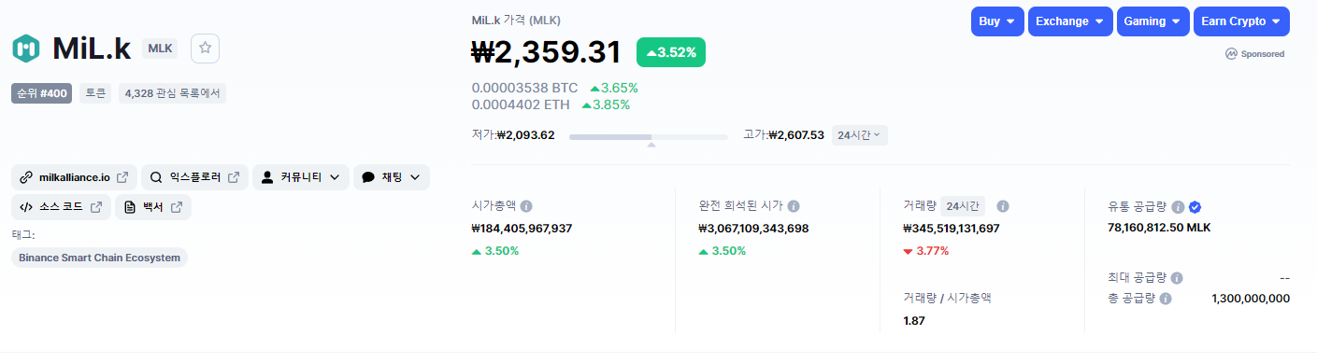Click the 저가 low price ₩2,093.62
The width and height of the screenshot is (1317, 363).
click(x=525, y=135)
